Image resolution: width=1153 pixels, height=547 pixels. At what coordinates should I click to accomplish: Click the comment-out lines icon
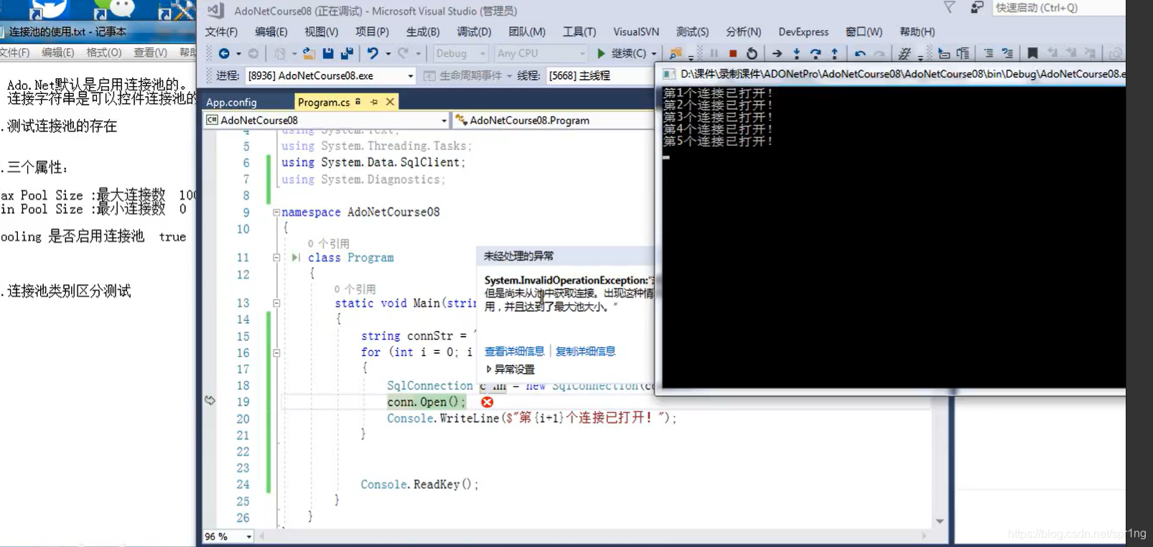[989, 53]
